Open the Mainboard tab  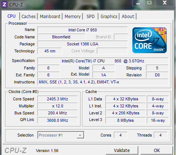[x=50, y=16]
